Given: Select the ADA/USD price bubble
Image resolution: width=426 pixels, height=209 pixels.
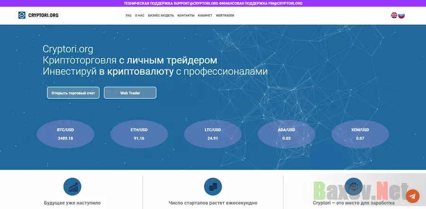Looking at the screenshot, I should click(x=286, y=134).
